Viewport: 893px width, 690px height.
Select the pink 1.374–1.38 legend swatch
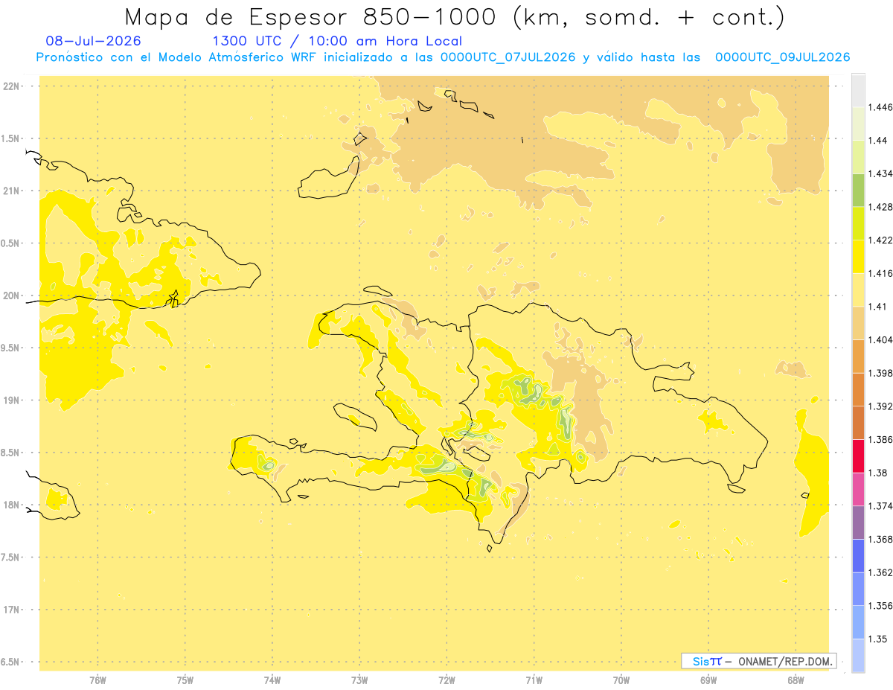[858, 489]
